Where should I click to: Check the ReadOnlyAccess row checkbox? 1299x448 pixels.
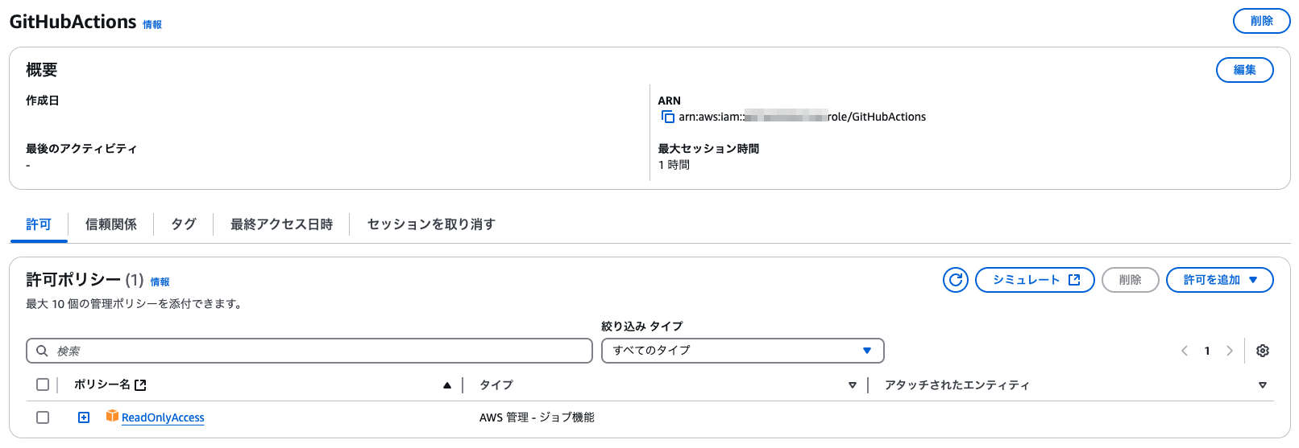click(x=43, y=417)
